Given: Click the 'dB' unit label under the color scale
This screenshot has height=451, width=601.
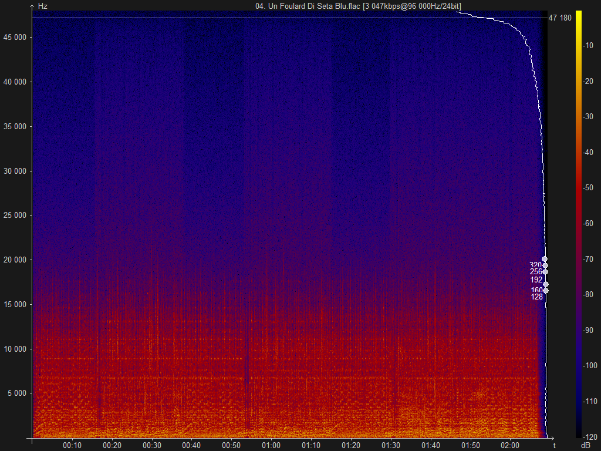Looking at the screenshot, I should coord(586,445).
